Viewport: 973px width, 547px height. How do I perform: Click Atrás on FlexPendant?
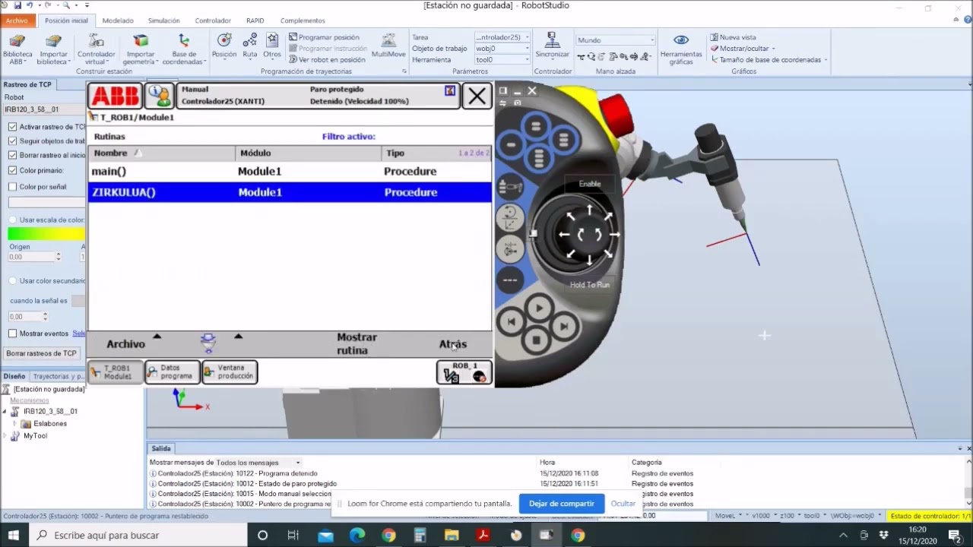(453, 344)
